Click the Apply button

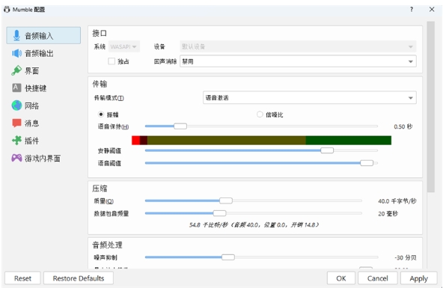point(419,278)
